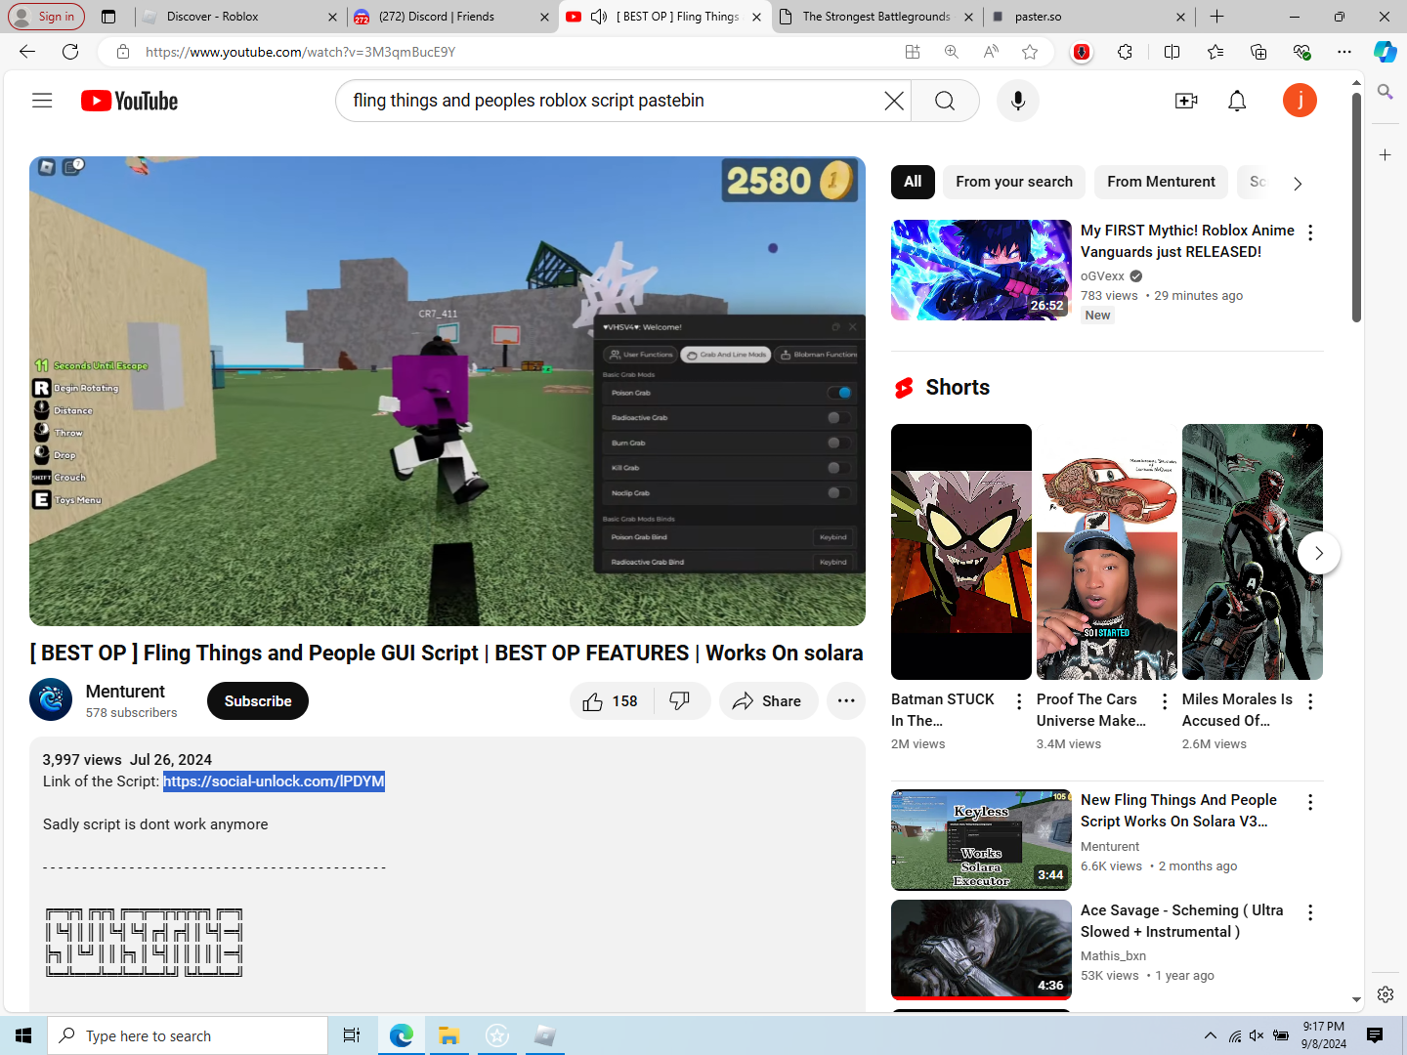Clear the search box with the X icon
Image resolution: width=1407 pixels, height=1055 pixels.
pyautogui.click(x=894, y=101)
